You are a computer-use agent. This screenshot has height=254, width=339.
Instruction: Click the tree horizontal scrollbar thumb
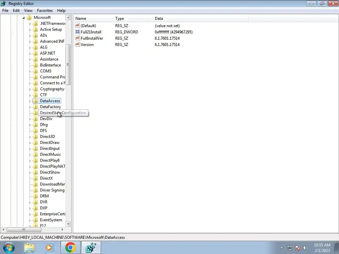click(x=24, y=230)
